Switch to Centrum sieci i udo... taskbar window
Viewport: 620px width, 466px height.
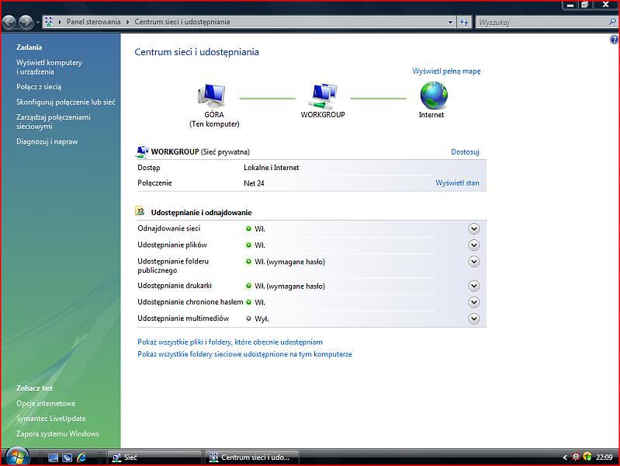point(252,457)
